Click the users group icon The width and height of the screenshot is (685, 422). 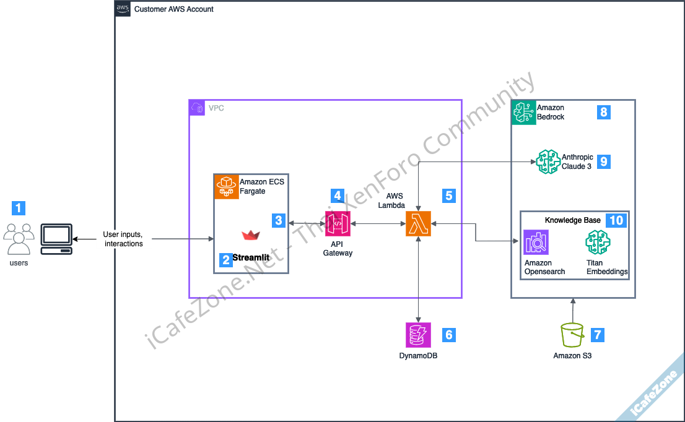coord(19,239)
